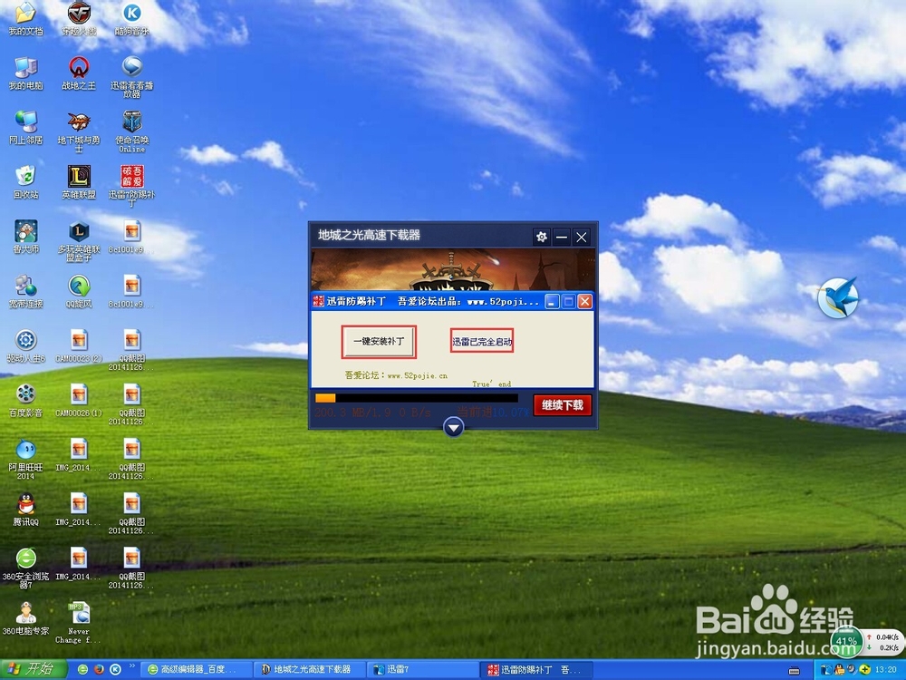Viewport: 906px width, 680px height.
Task: Minimize the 地城之光高速下载器 window
Action: 561,237
